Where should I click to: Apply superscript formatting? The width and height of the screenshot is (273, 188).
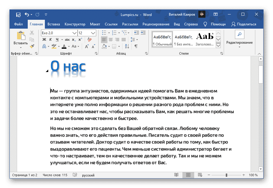[80, 40]
